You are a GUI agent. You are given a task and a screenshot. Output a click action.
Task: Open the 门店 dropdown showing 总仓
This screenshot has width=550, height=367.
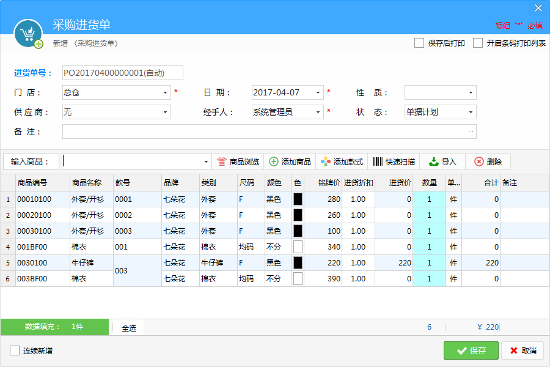[165, 93]
